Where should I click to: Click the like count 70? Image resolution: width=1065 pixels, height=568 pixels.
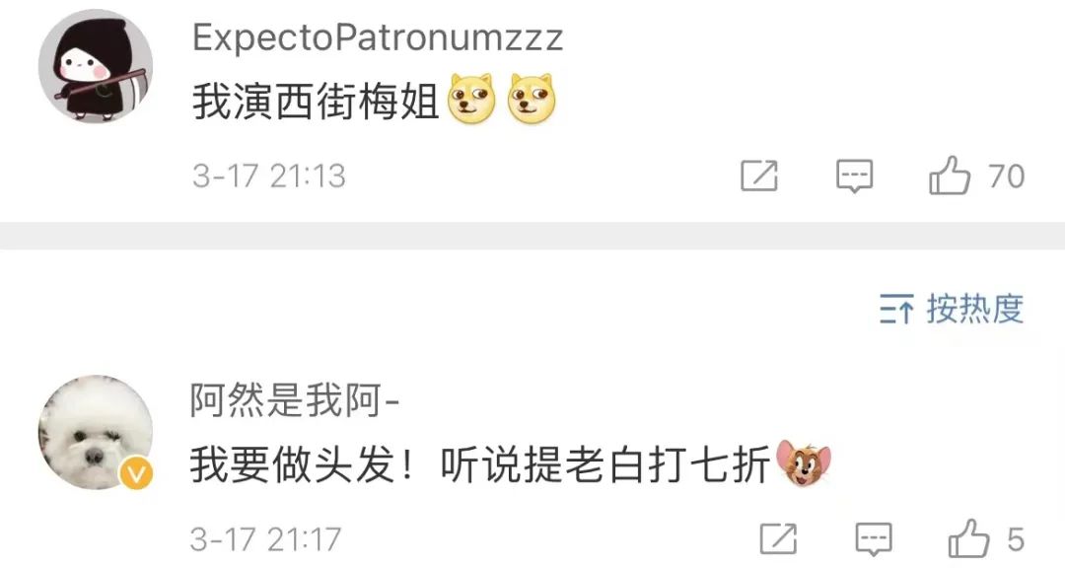click(x=1006, y=177)
